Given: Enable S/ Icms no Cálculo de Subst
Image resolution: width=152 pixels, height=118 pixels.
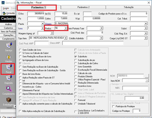Looking at the screenshot, I should click(20, 53).
